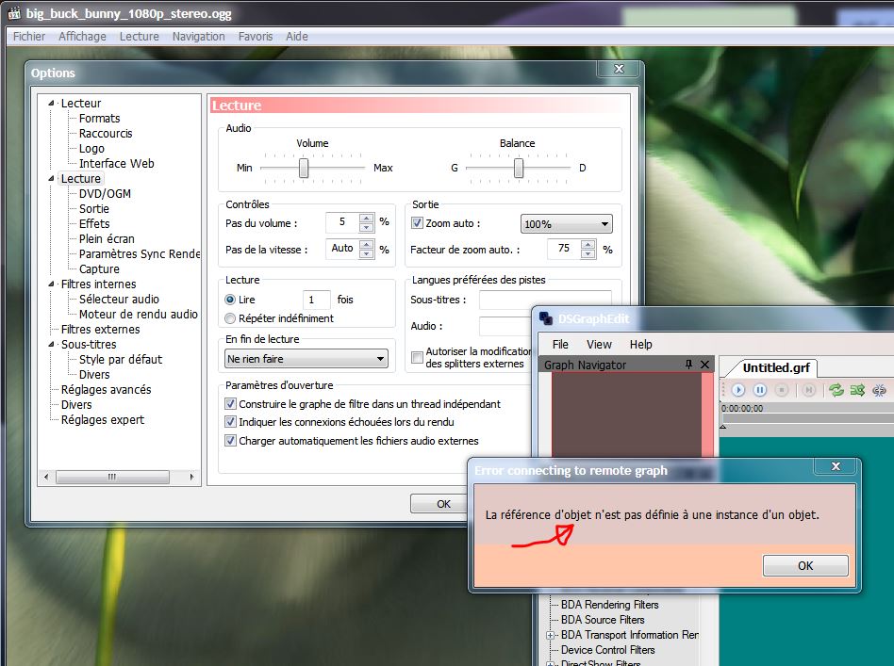Image resolution: width=894 pixels, height=666 pixels.
Task: Select Raccourcis in the options tree
Action: click(106, 134)
